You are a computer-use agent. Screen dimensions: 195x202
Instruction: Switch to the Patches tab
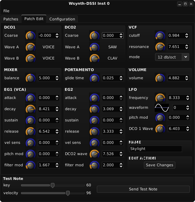tap(11, 19)
